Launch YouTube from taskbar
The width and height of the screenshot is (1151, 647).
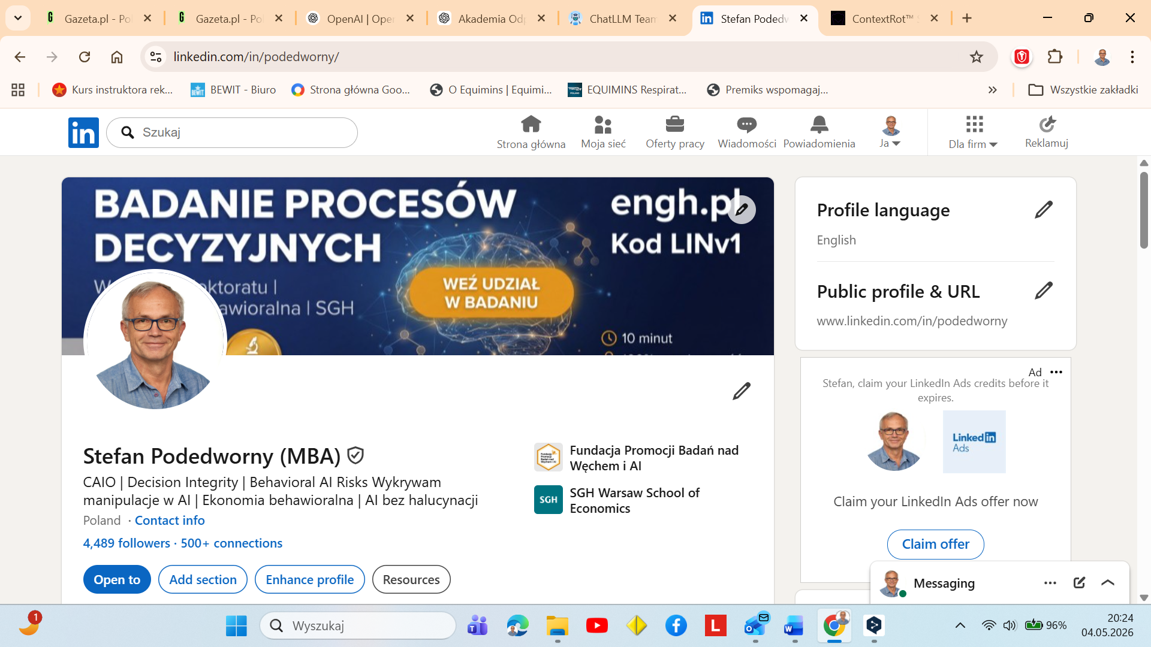(596, 625)
